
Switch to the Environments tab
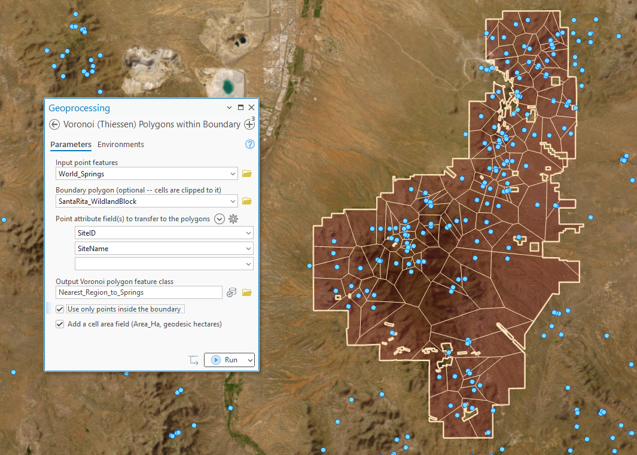(x=121, y=145)
